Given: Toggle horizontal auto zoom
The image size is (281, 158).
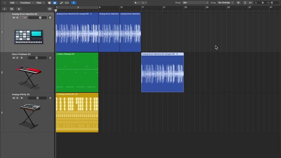Looking at the screenshot, I should pos(250,3).
